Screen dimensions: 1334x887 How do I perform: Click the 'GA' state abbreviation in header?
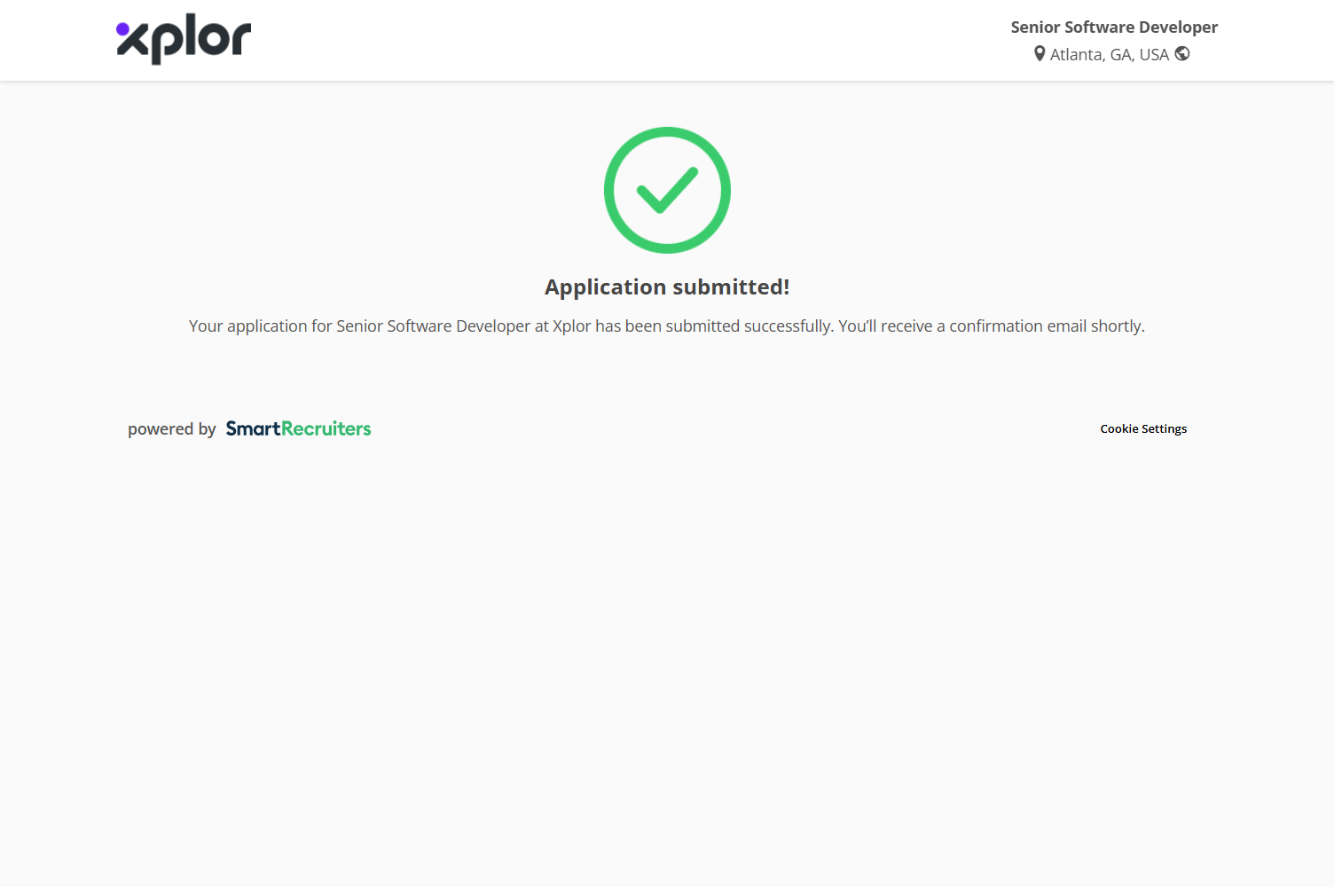pos(1120,55)
